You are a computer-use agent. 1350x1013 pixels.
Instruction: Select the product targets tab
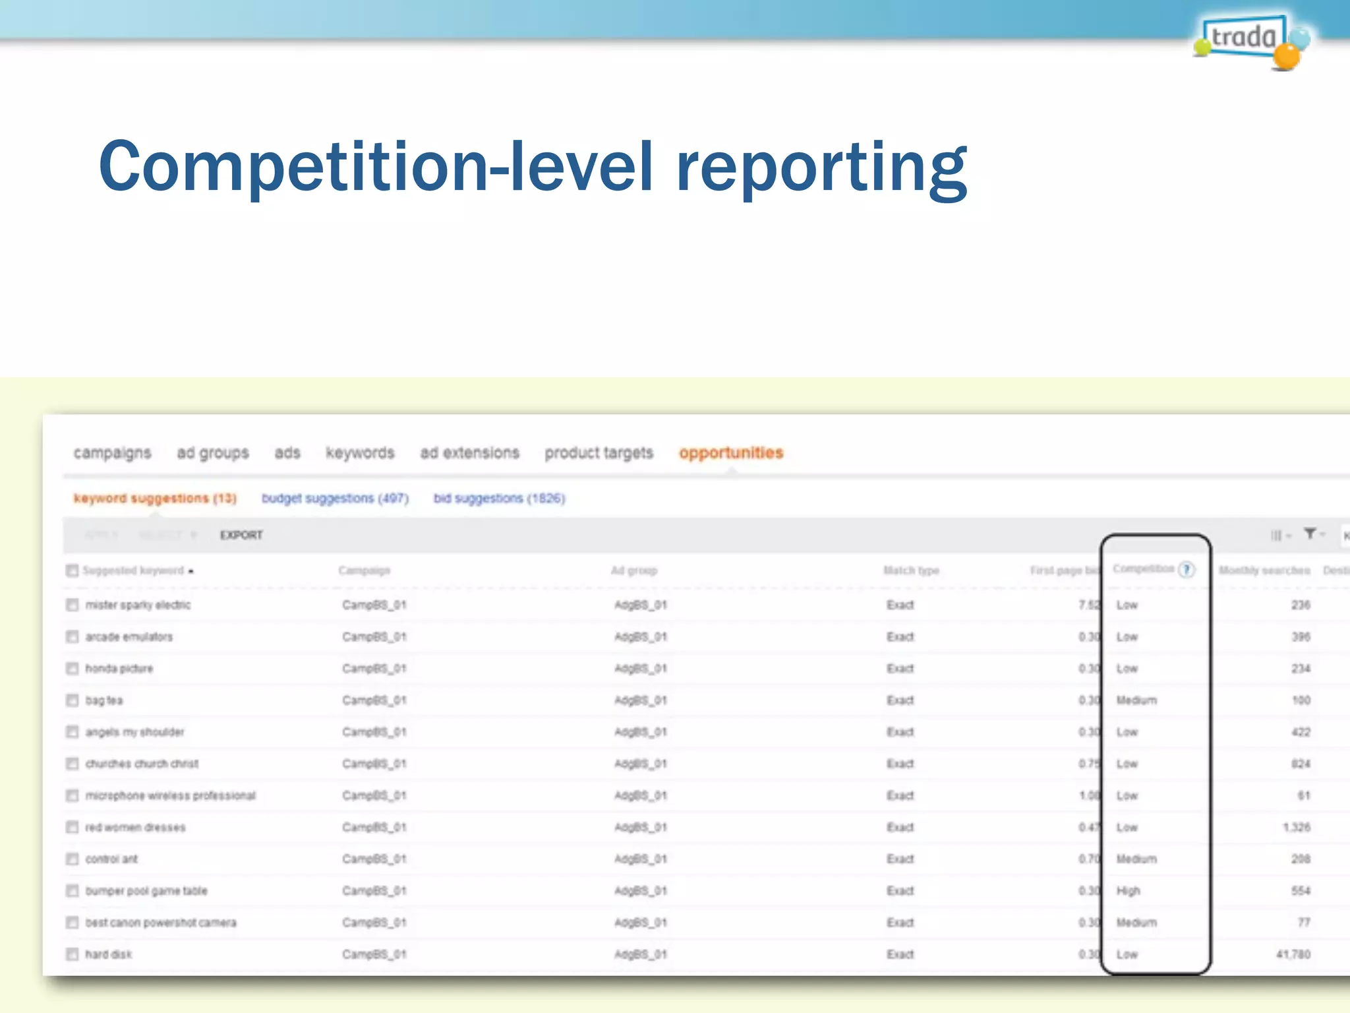[599, 453]
